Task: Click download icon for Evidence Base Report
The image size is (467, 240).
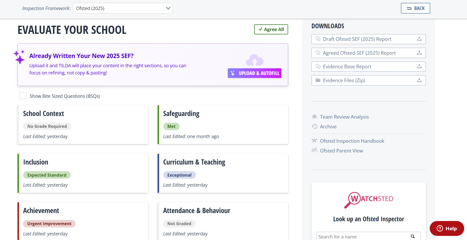Action: pyautogui.click(x=419, y=66)
